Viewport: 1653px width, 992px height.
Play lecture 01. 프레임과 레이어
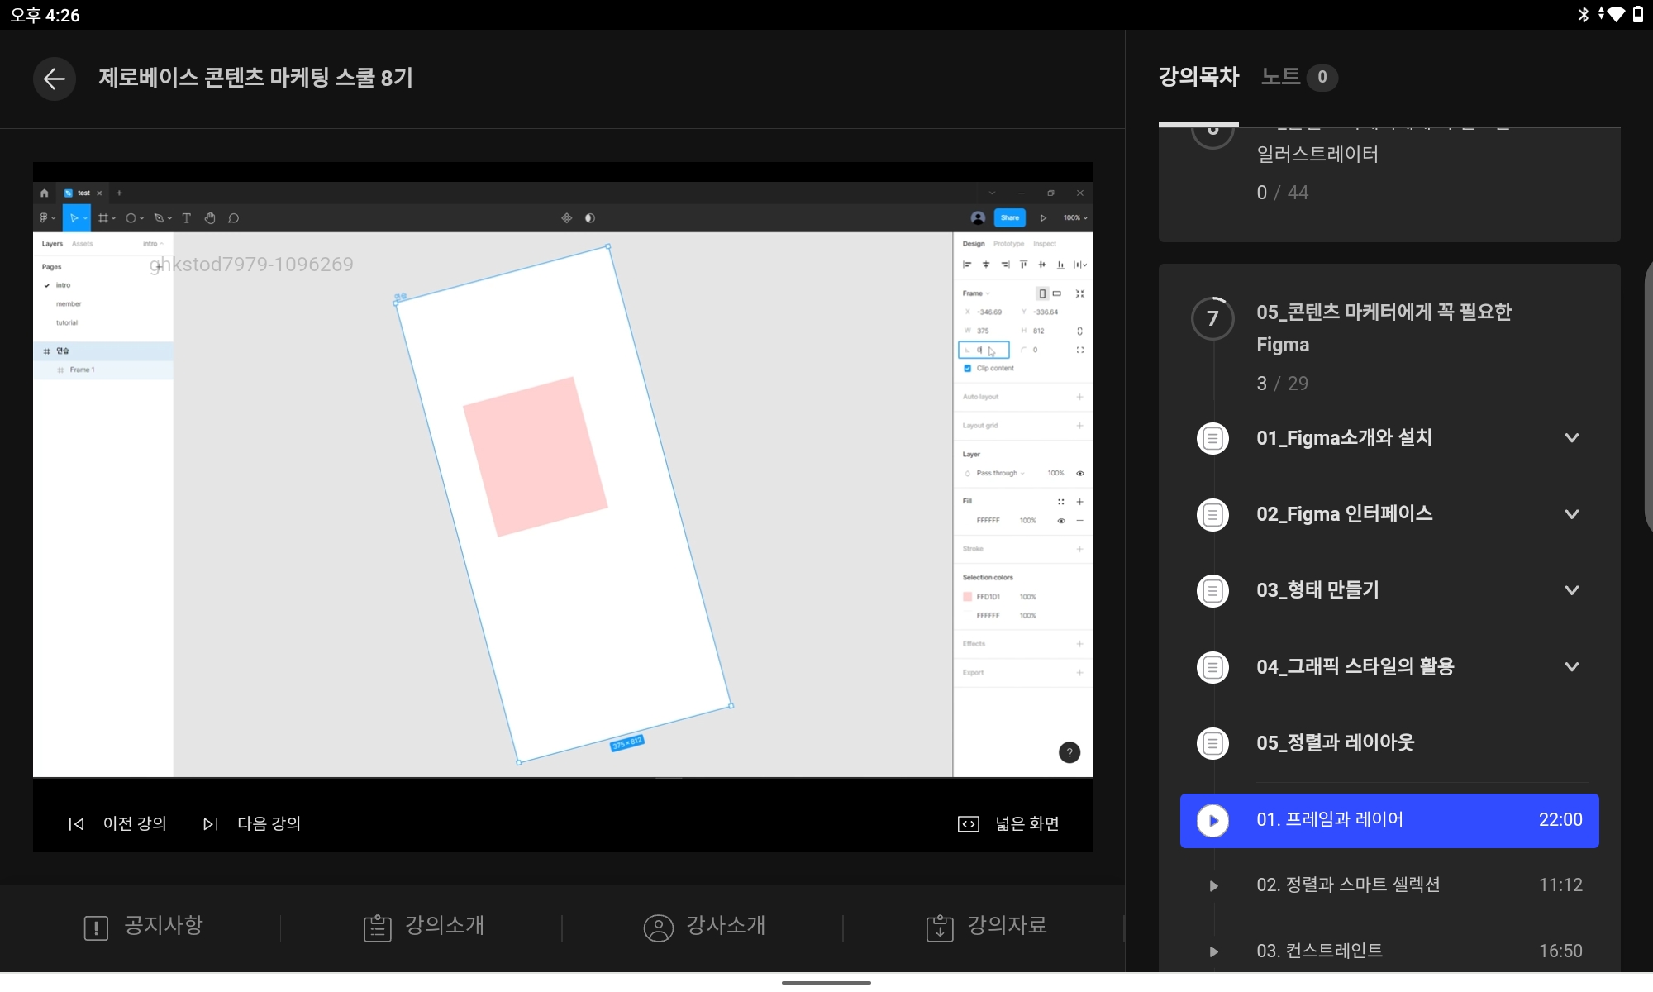1389,820
